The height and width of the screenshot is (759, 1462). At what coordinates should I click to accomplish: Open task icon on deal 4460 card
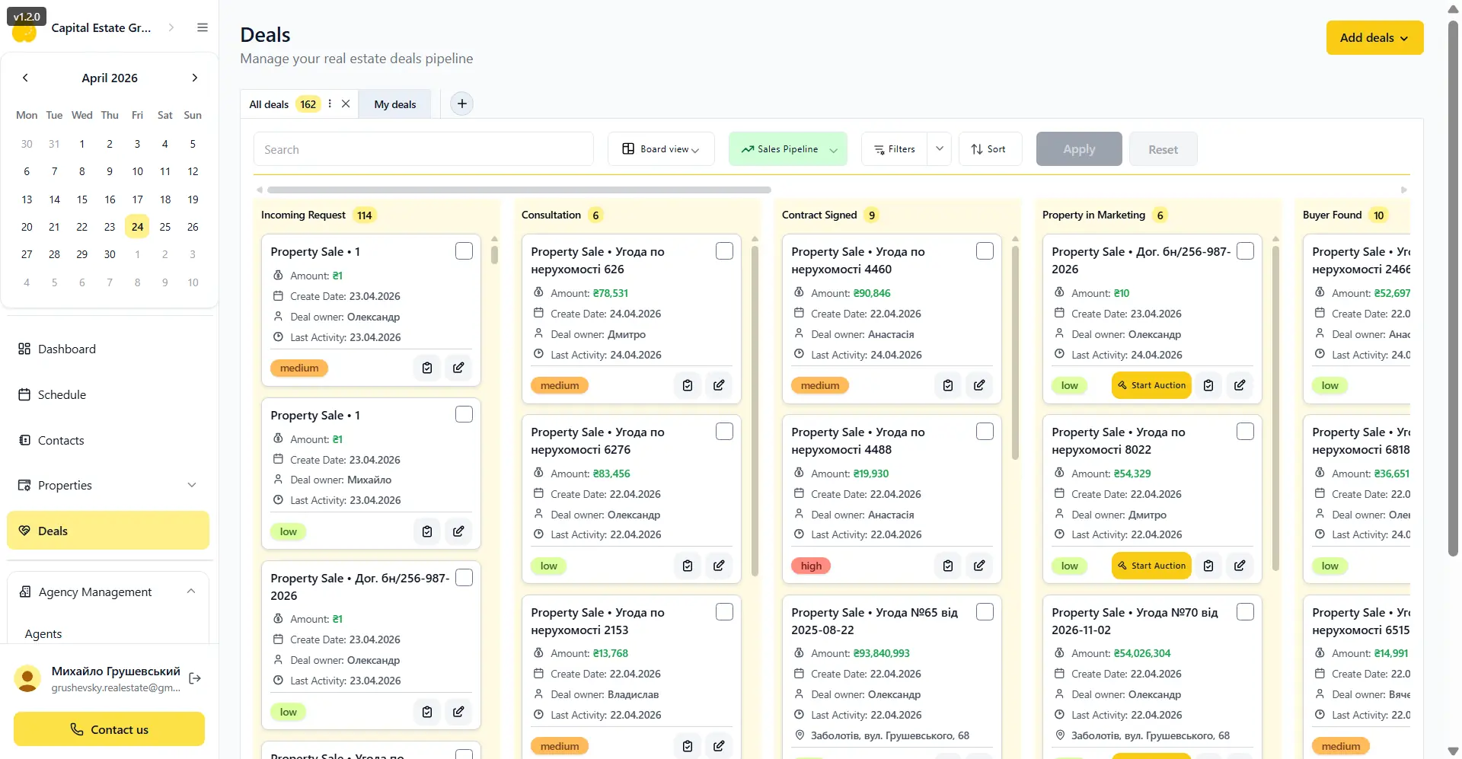pos(948,385)
